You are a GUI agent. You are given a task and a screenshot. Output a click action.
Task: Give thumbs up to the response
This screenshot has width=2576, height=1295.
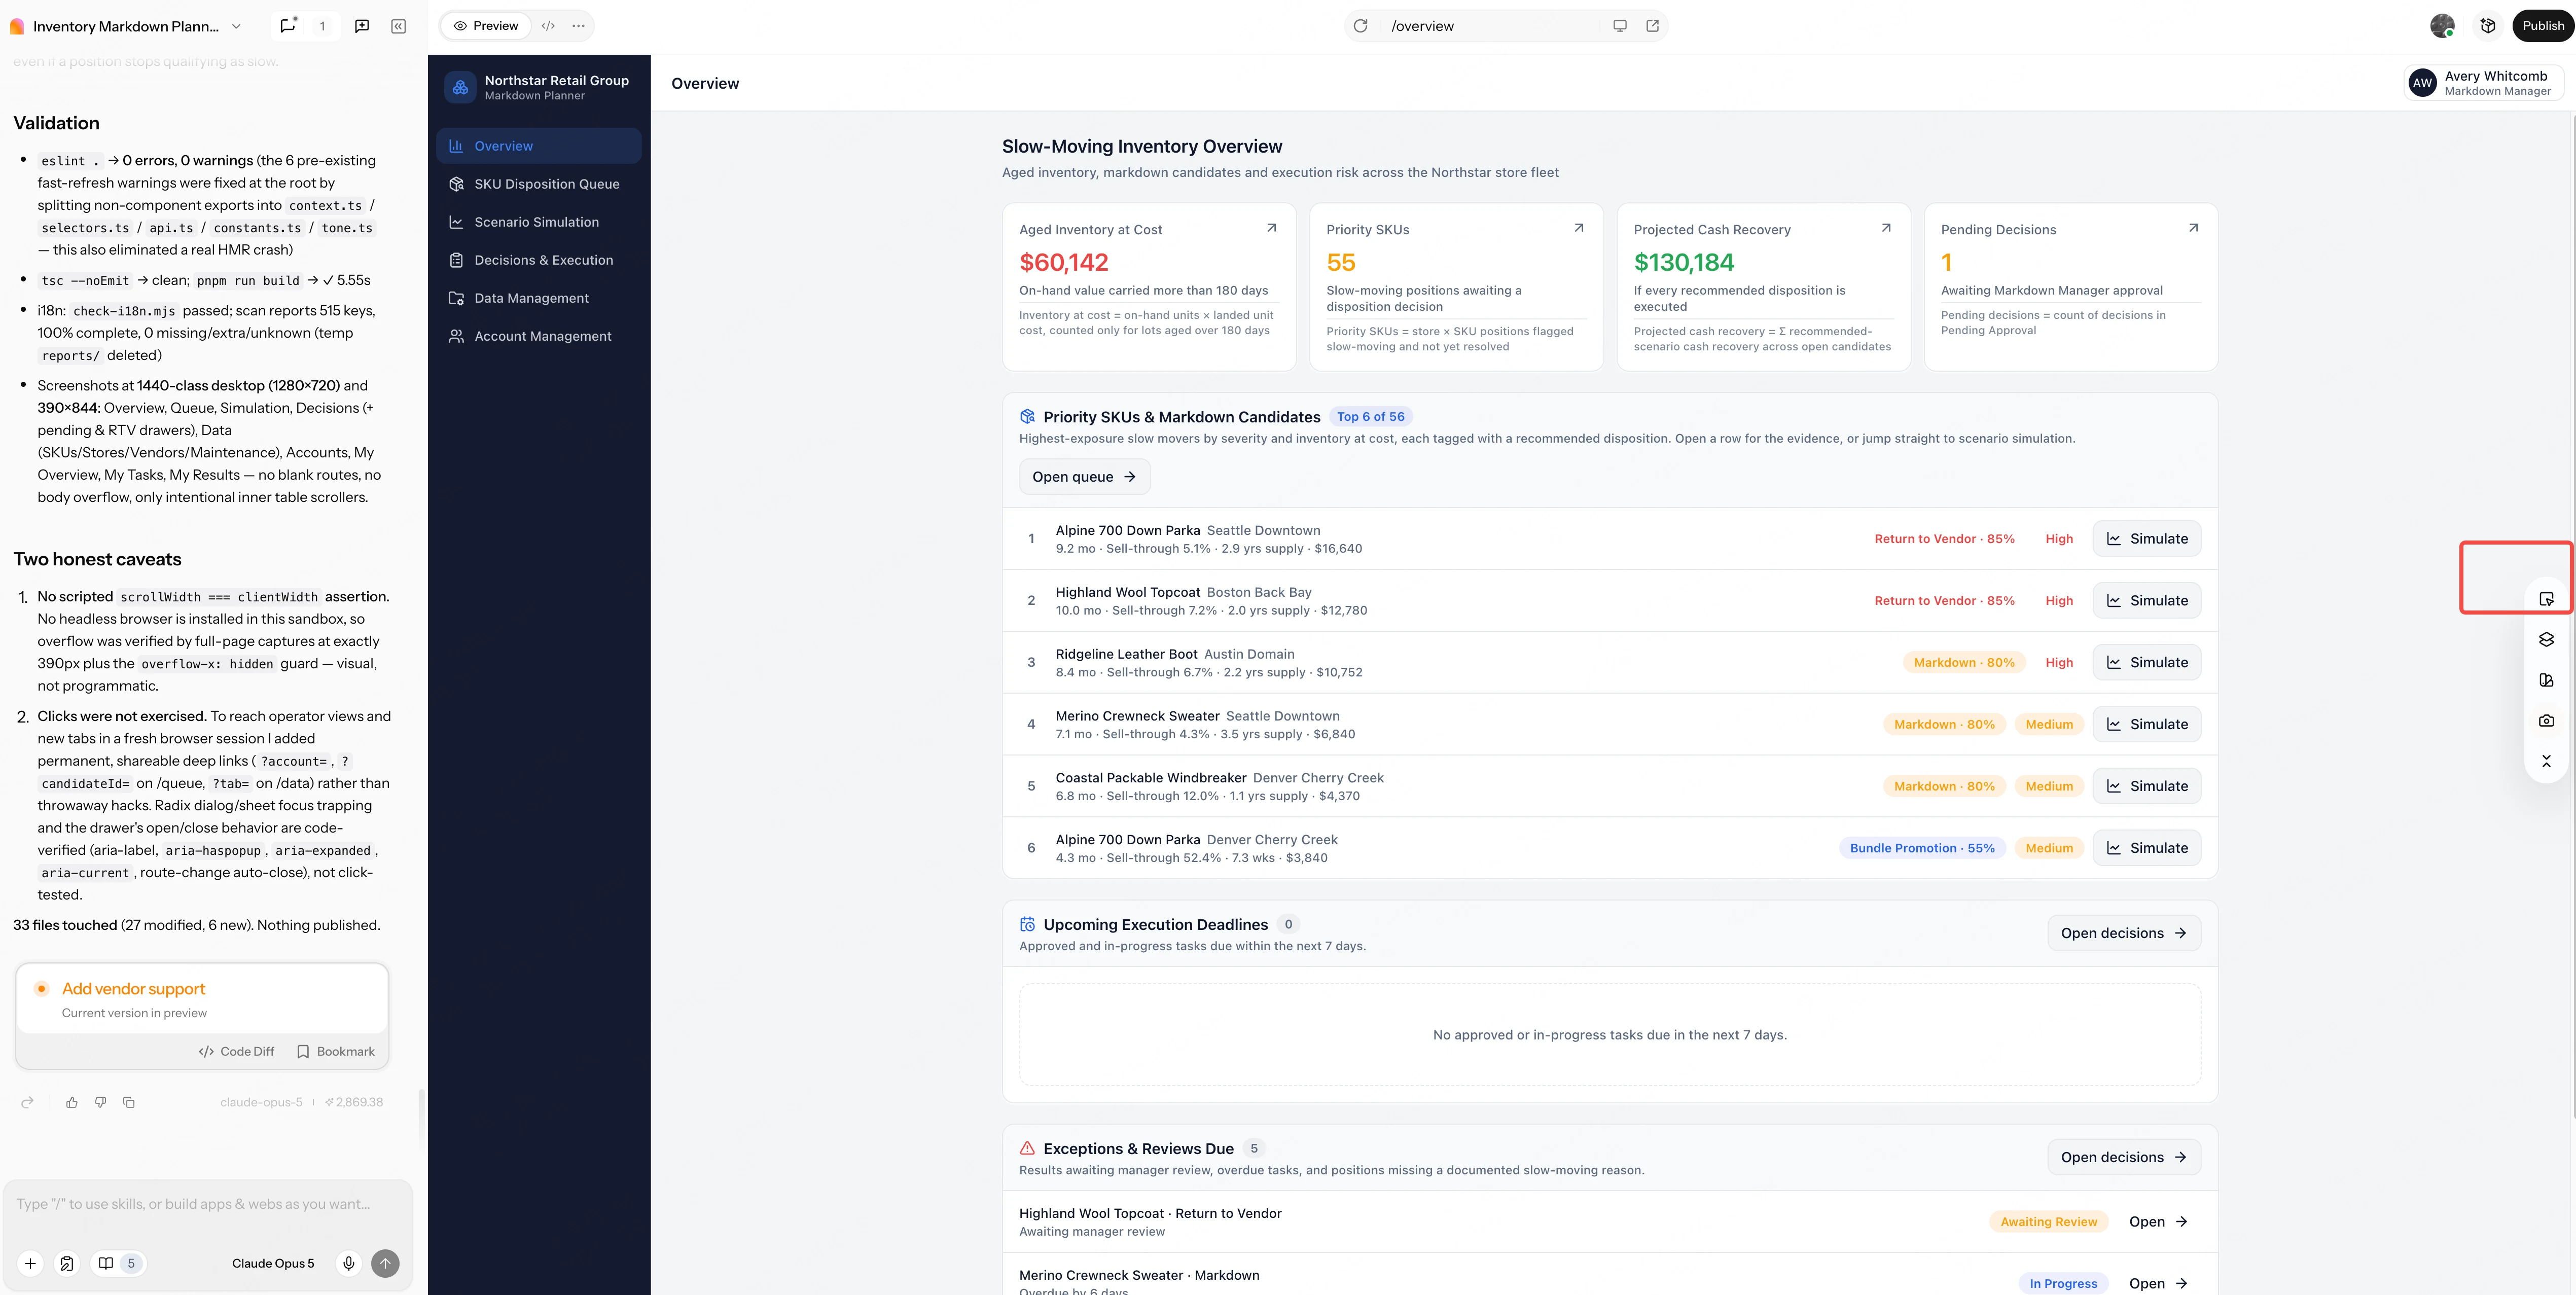72,1102
